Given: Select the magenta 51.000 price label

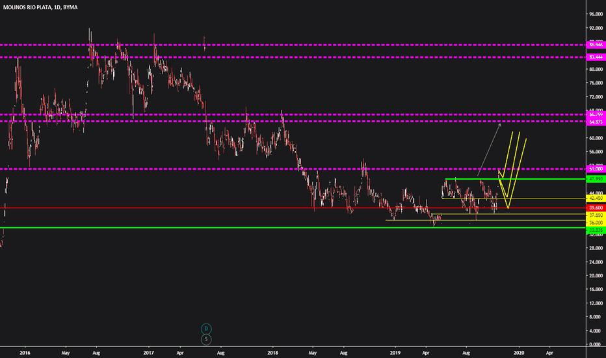Looking at the screenshot, I should tap(596, 169).
